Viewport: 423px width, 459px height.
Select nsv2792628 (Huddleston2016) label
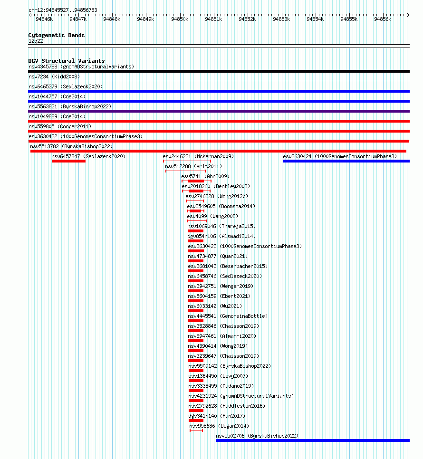coord(227,406)
